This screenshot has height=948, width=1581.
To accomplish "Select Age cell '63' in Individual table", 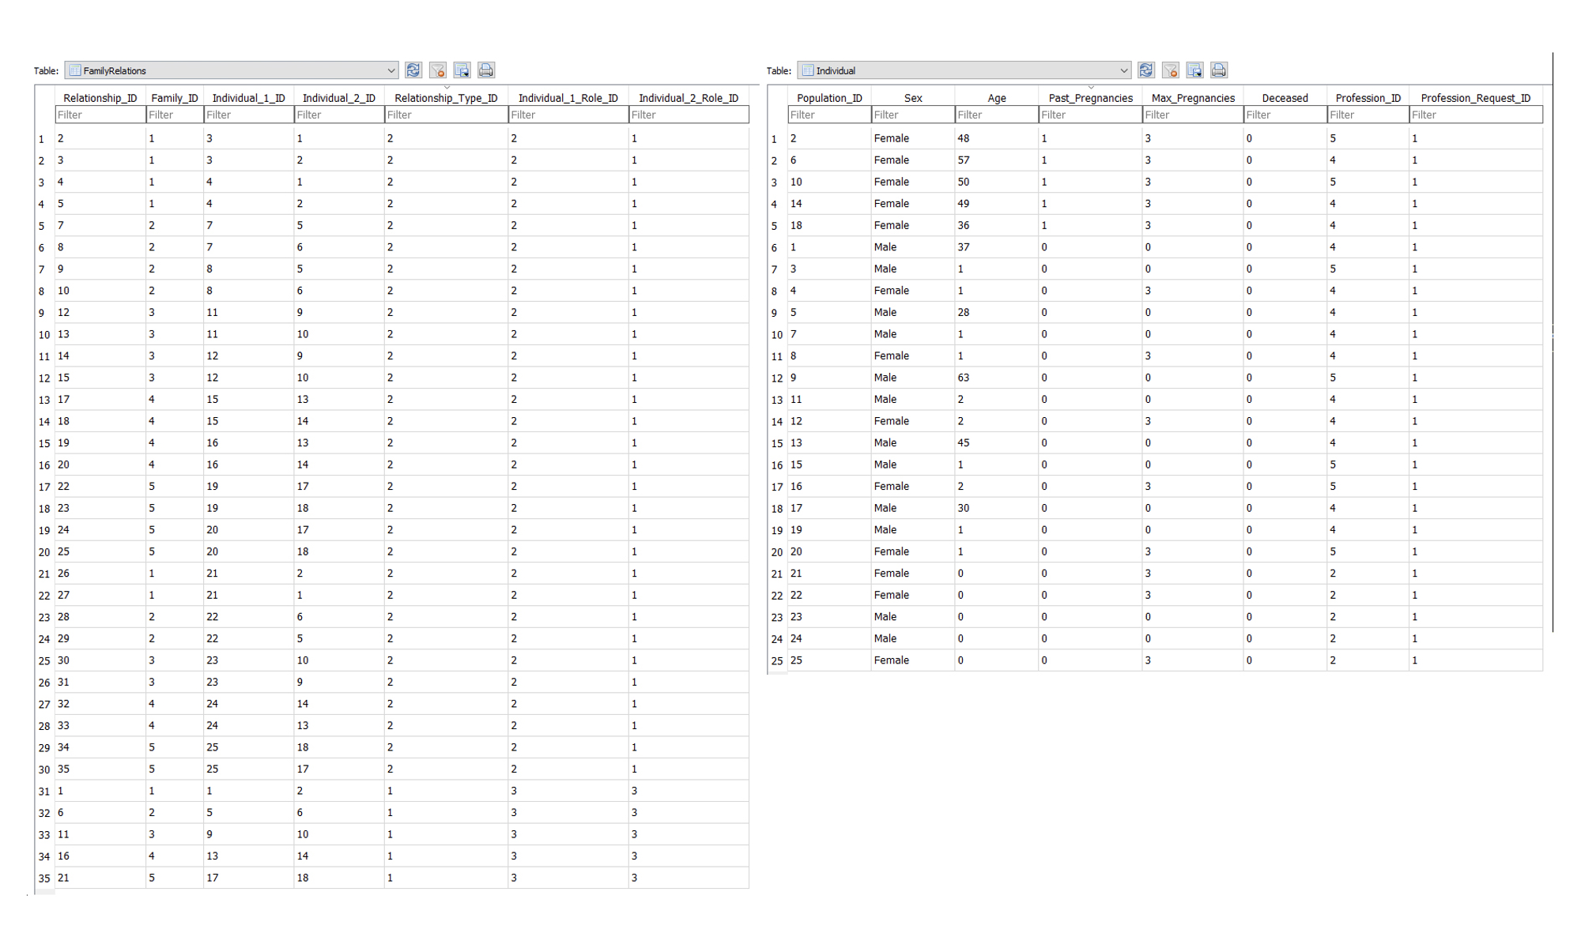I will coord(997,378).
